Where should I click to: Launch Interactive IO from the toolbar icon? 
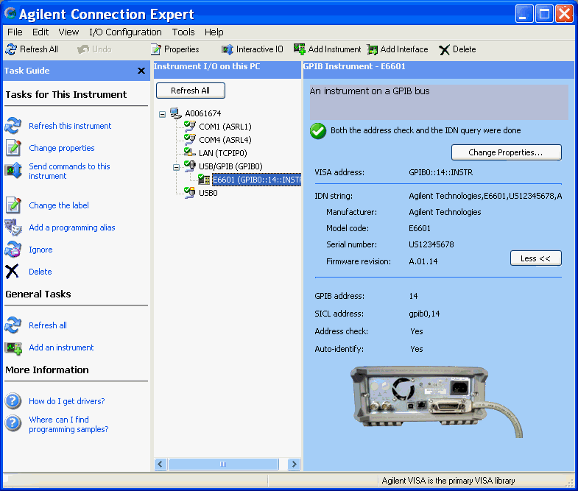coord(227,49)
